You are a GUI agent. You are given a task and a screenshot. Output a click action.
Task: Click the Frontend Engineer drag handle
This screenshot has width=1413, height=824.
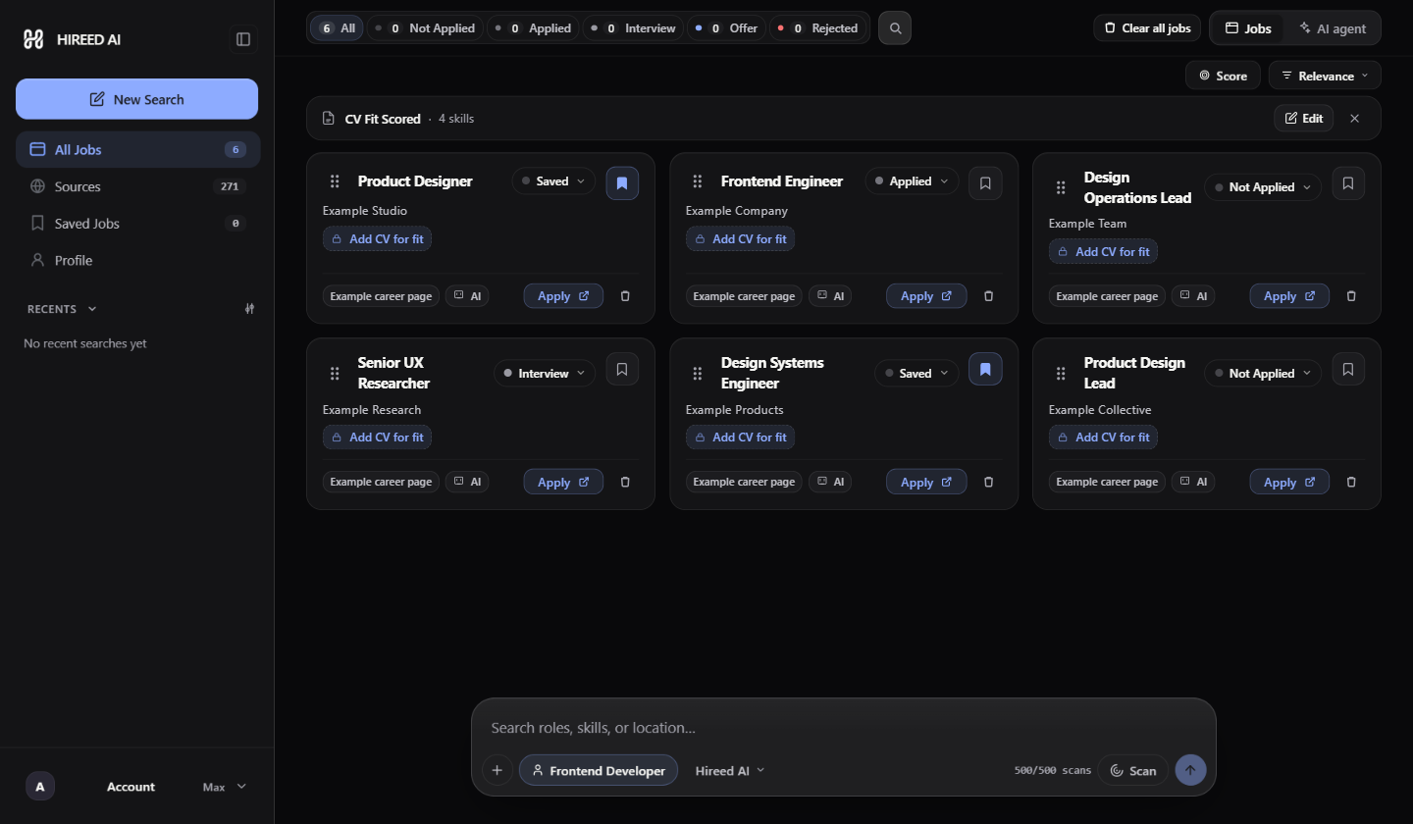(698, 181)
